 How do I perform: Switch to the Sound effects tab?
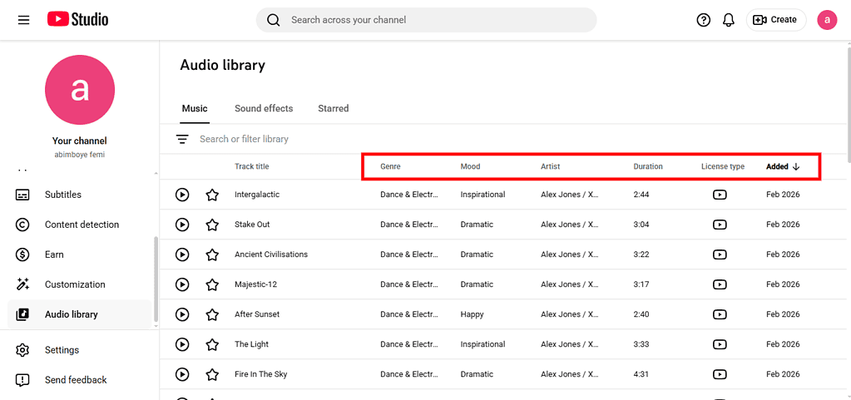tap(264, 108)
